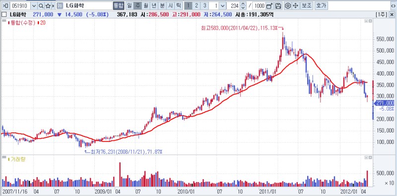Viewport: 397px width, 196px height.
Task: Tick the LG화학 checkbox in info bar
Action: tap(4, 15)
